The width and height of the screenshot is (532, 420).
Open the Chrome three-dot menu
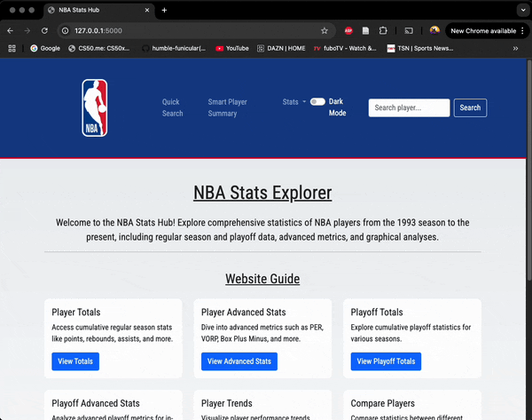click(522, 31)
